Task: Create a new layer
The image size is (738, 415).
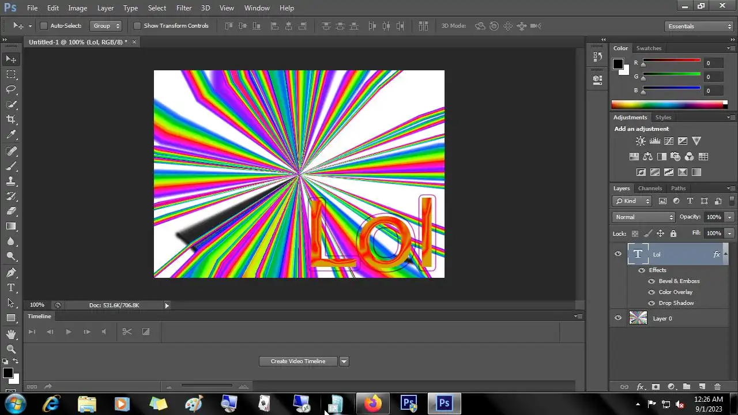Action: [702, 387]
